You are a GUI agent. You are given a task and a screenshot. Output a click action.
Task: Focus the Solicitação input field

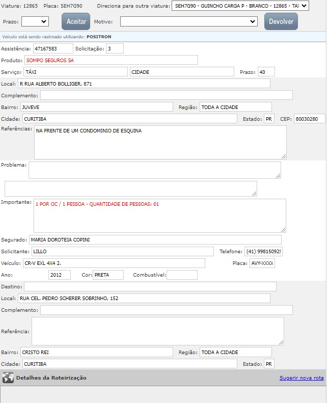(115, 49)
